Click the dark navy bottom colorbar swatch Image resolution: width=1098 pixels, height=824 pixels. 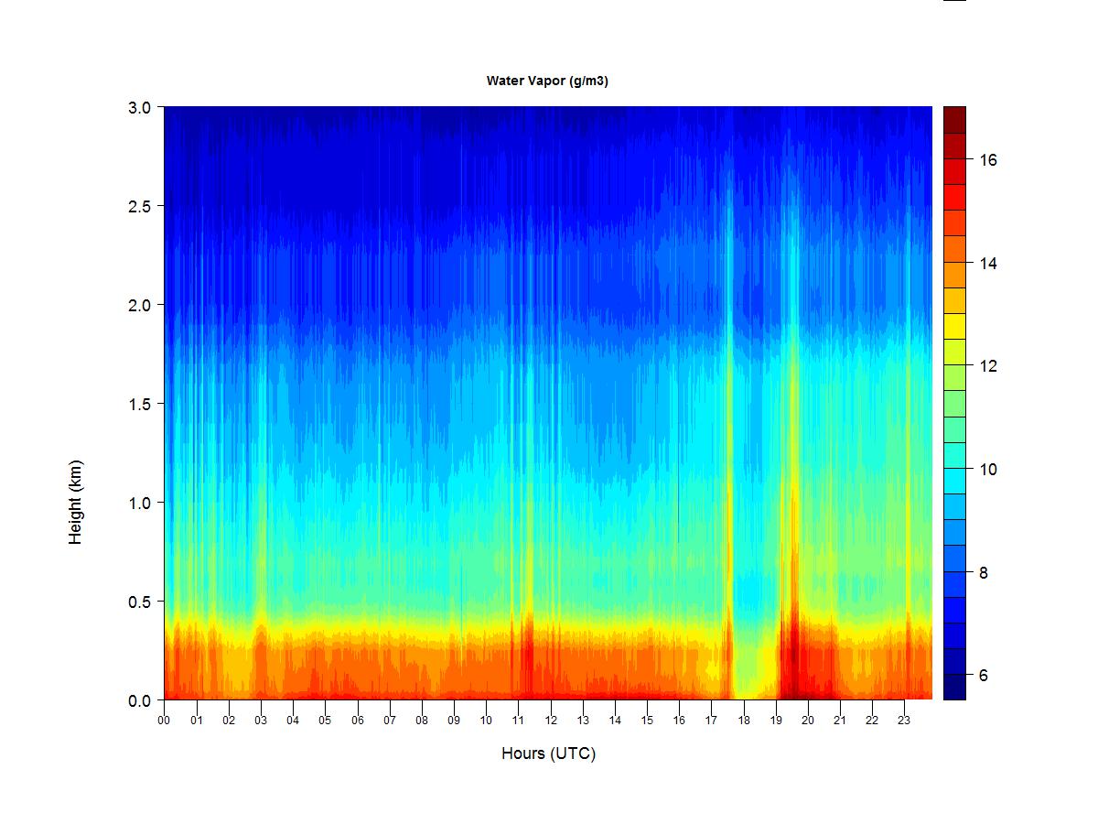(954, 687)
